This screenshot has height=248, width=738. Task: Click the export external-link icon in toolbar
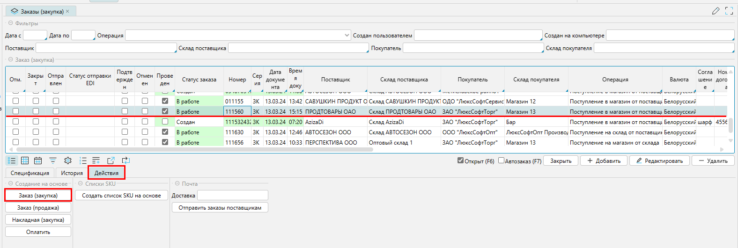[111, 160]
